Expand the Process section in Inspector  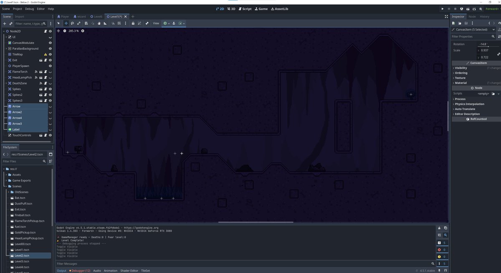[x=460, y=99]
